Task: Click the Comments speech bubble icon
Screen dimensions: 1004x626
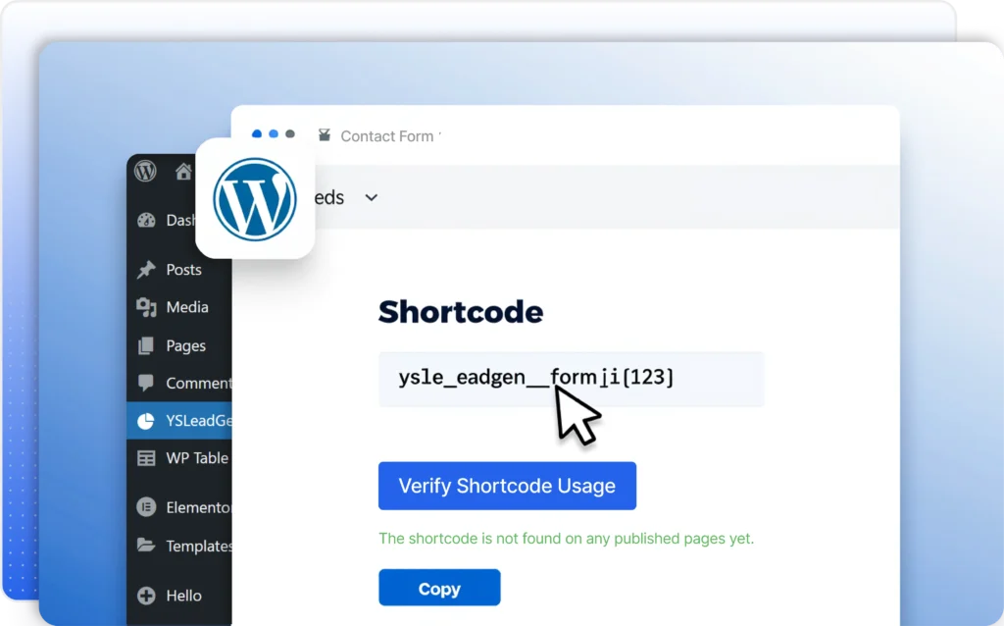Action: (x=146, y=383)
